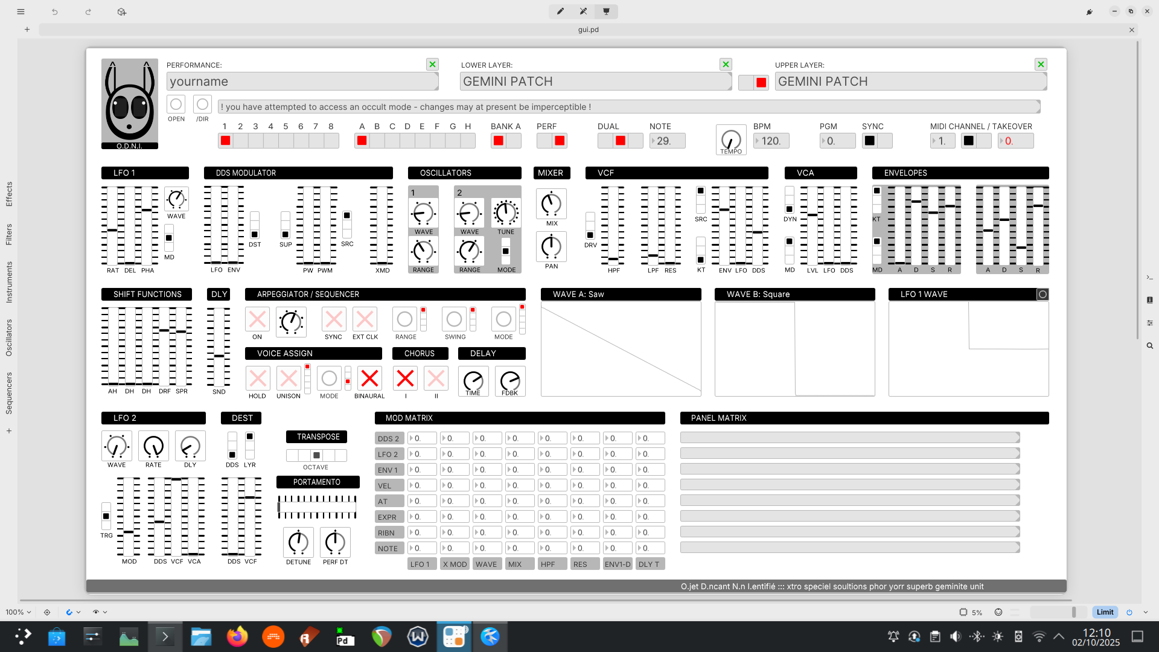This screenshot has width=1159, height=652.
Task: Click the zoom-to-fit icon in status bar
Action: coord(47,612)
